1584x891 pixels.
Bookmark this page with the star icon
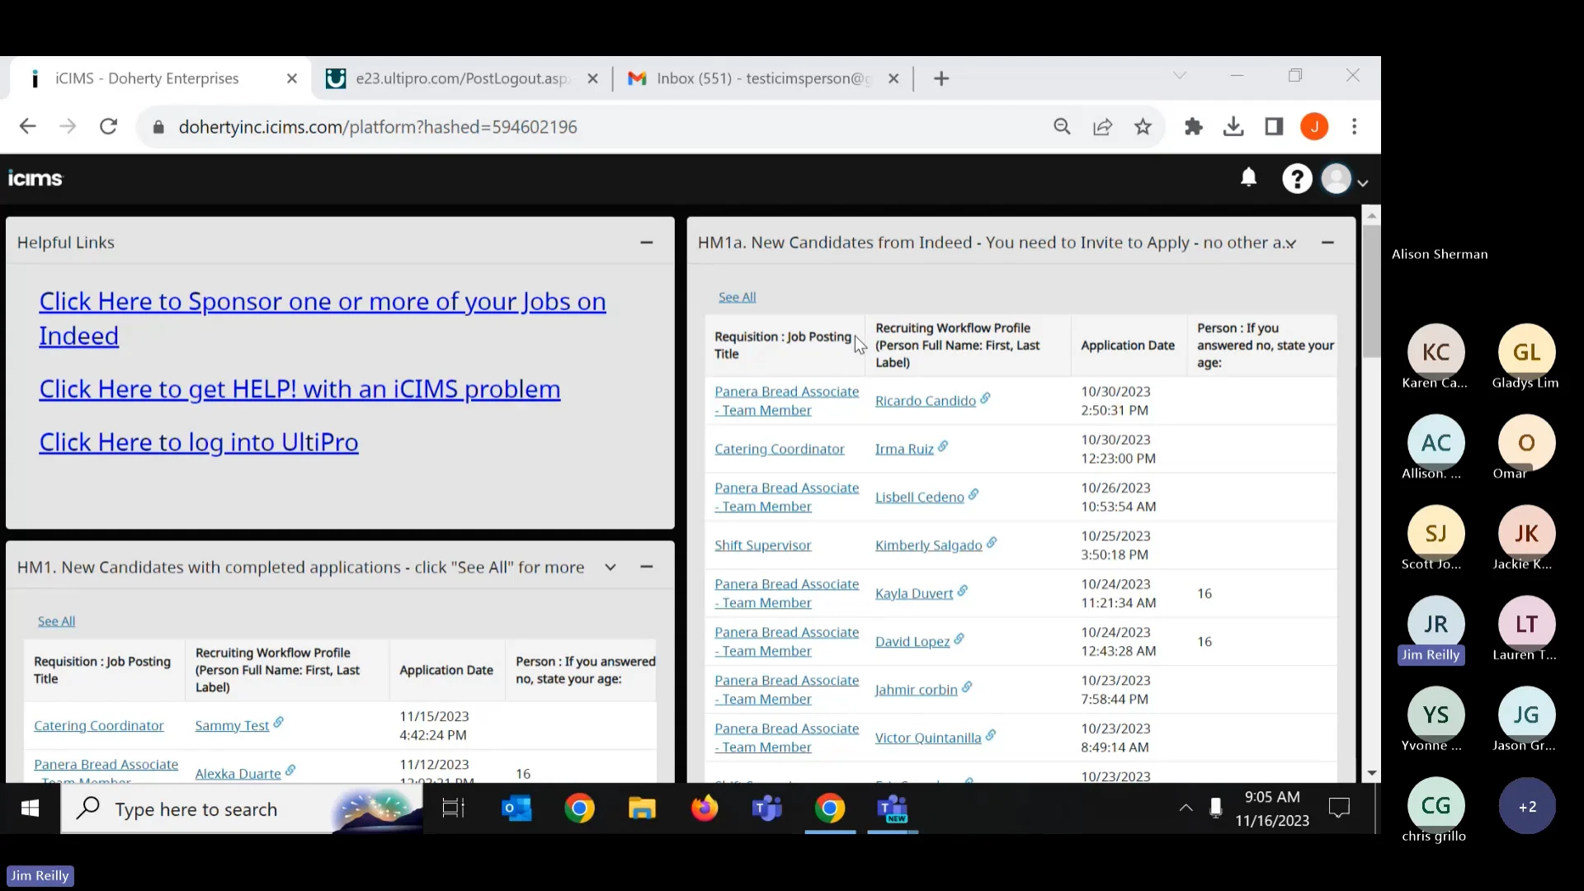(1142, 126)
